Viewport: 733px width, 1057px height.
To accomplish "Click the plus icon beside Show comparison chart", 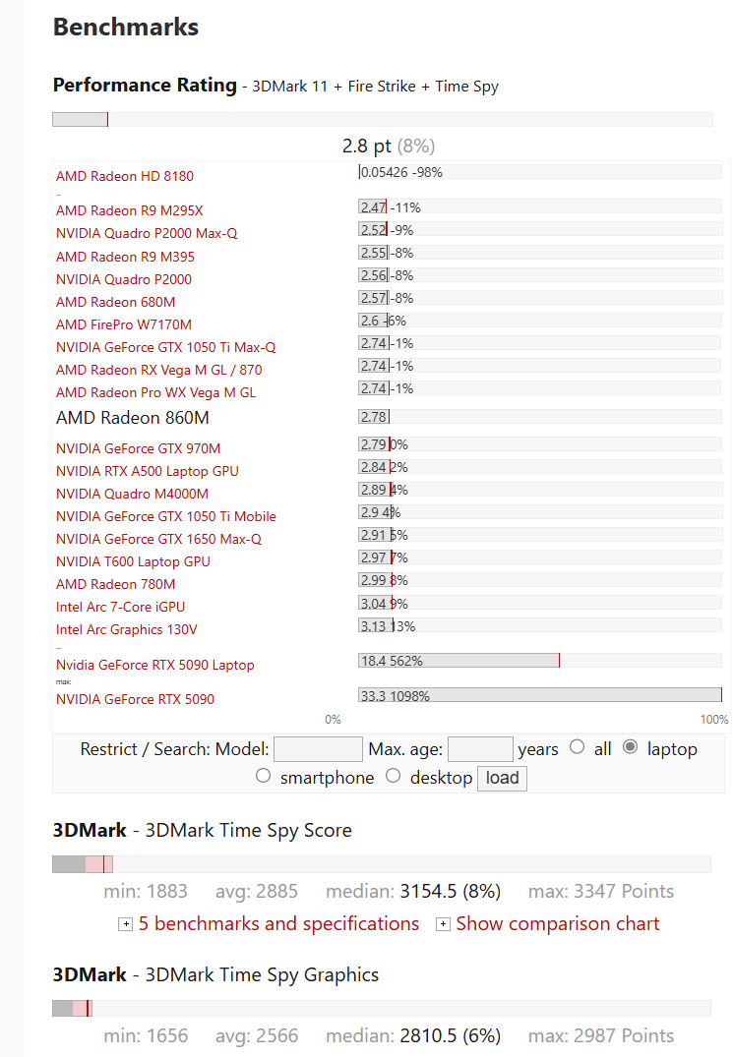I will (443, 924).
